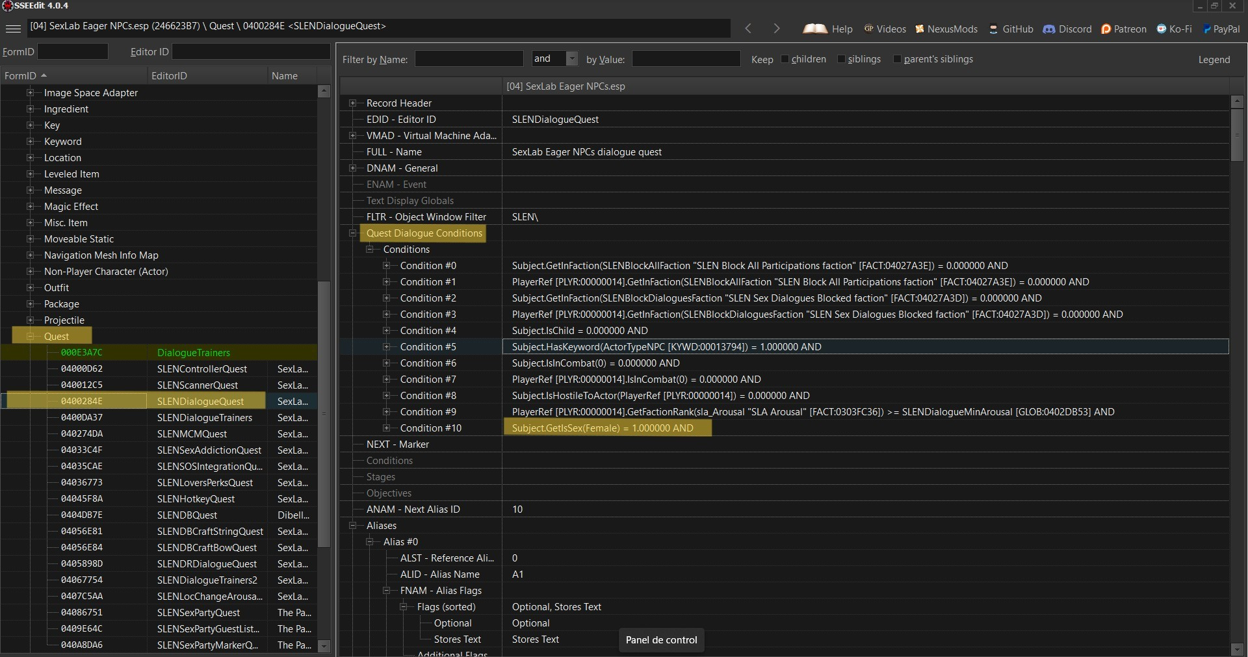Open NexusMods page button
The image size is (1248, 657).
coord(946,29)
